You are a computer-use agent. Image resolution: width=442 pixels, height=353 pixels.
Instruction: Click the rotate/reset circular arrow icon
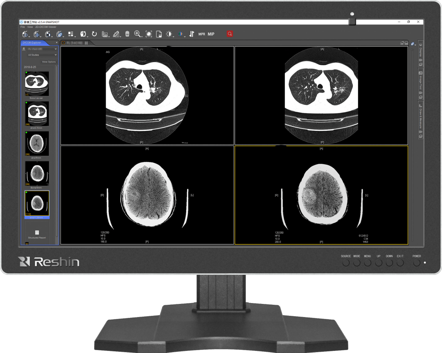click(94, 34)
